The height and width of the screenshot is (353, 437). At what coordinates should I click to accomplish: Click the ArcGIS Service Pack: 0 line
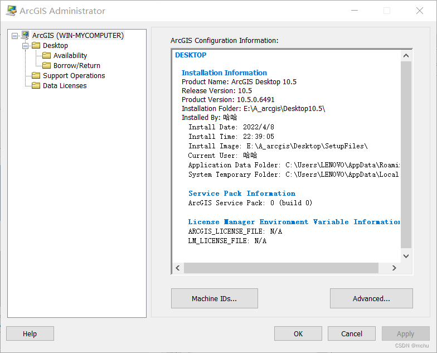point(250,203)
